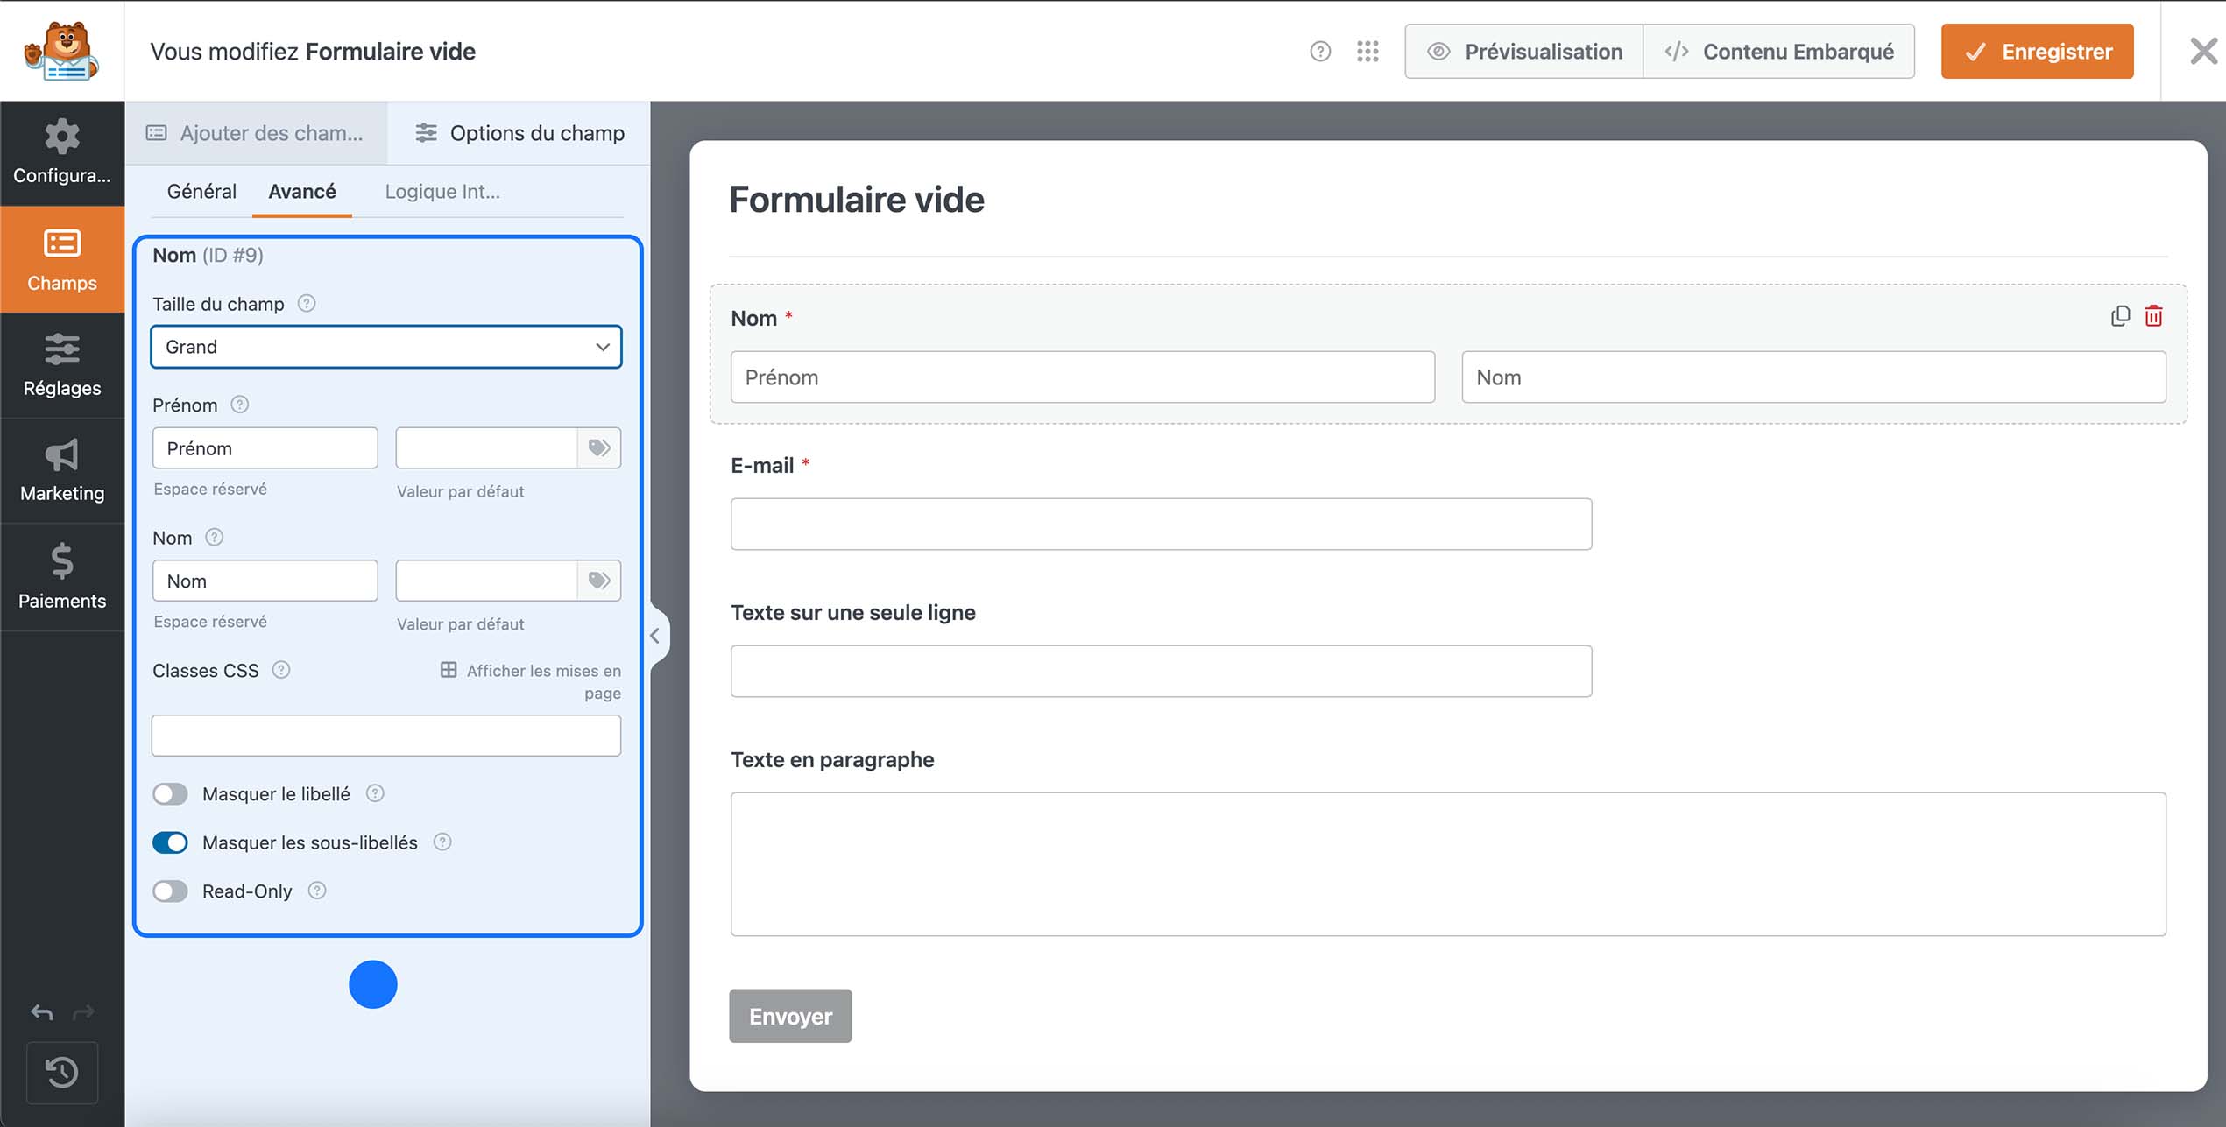This screenshot has height=1127, width=2226.
Task: Open the Marketing panel
Action: 61,471
